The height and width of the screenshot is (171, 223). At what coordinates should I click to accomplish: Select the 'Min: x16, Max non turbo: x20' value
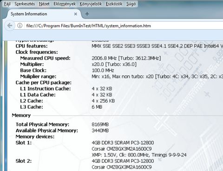(157, 76)
